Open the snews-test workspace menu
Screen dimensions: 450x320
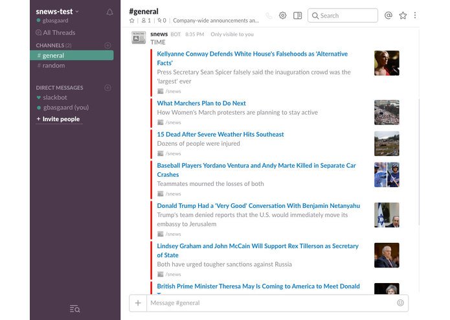click(57, 12)
